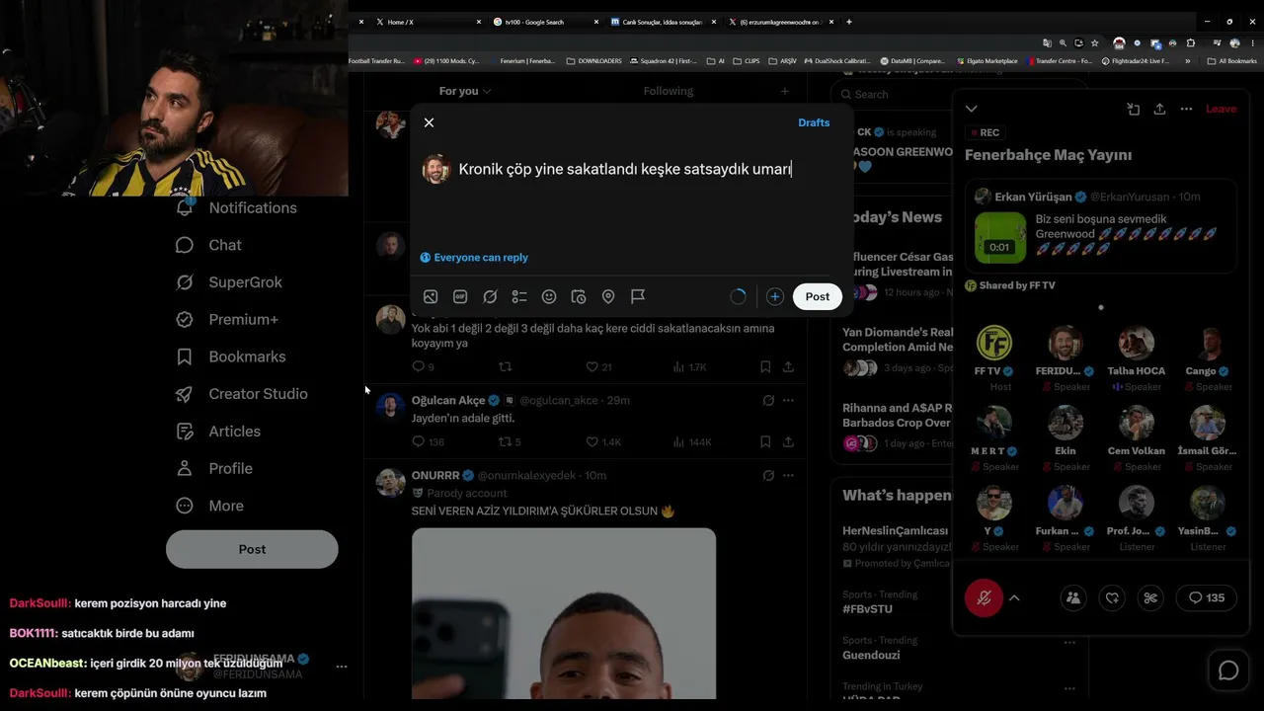Open Bookmarks from the sidebar

click(x=231, y=356)
